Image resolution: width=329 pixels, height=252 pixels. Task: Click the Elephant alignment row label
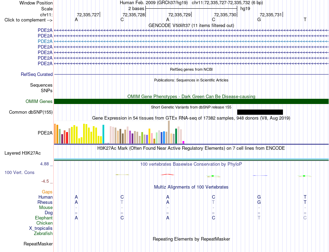point(44,218)
